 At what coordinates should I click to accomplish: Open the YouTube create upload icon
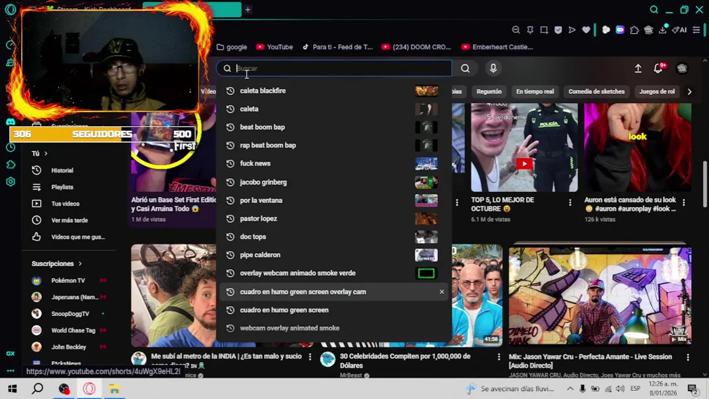tap(638, 68)
